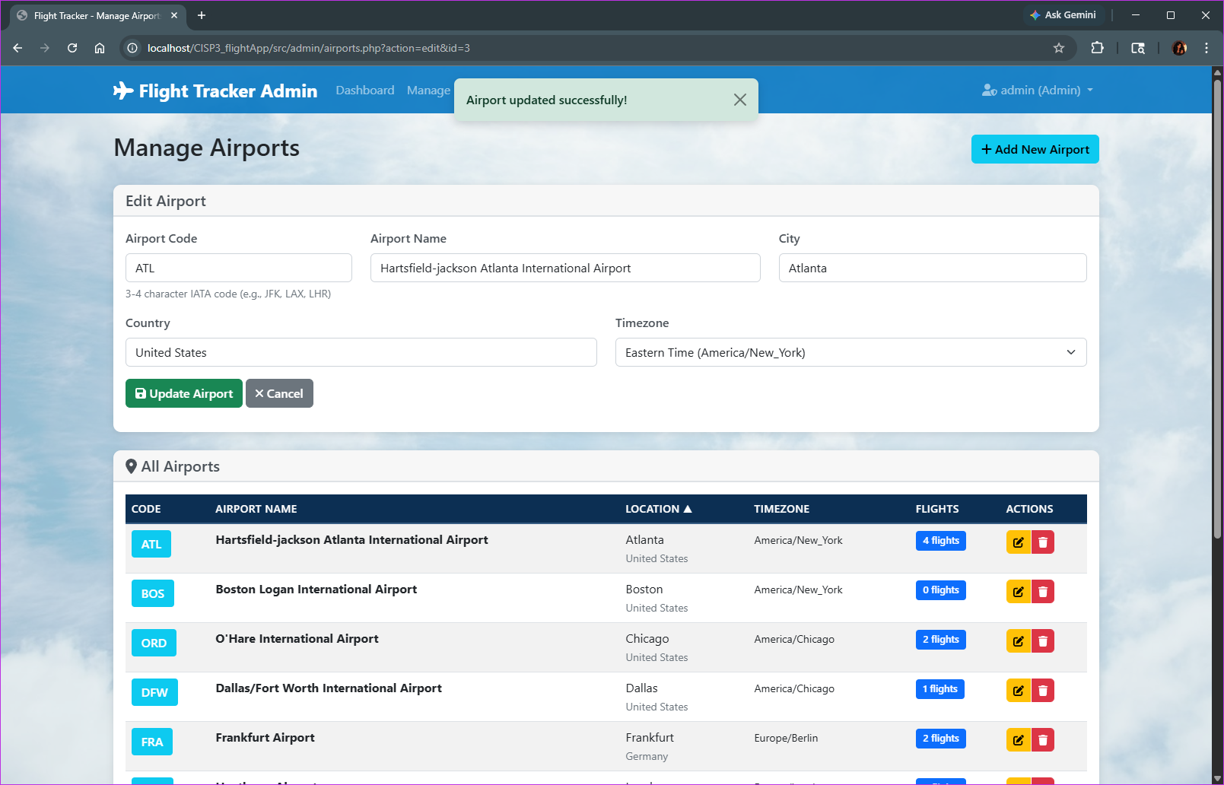The height and width of the screenshot is (785, 1224).
Task: Click the FRA code badge
Action: pos(152,742)
